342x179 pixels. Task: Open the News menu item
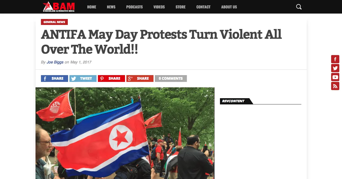coord(111,7)
